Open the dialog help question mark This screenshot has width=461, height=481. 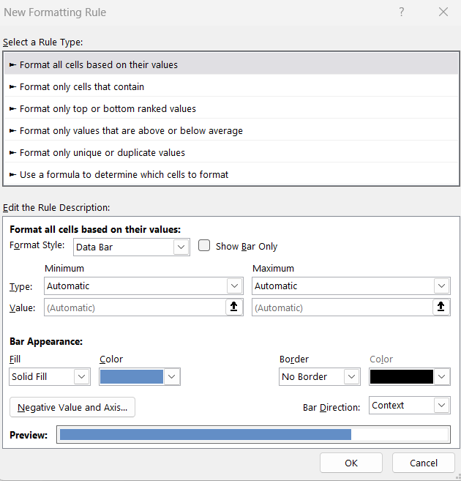point(402,12)
